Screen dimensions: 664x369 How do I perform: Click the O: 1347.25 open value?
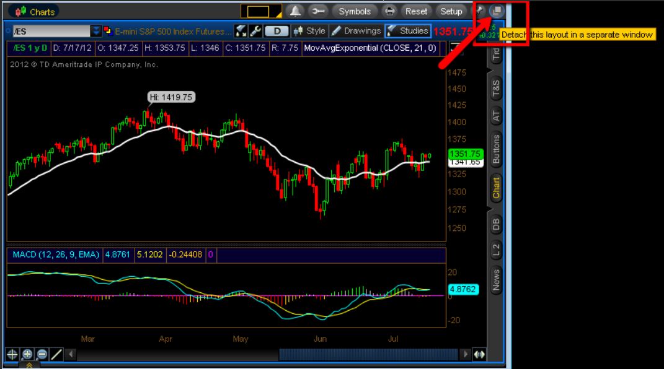[x=118, y=48]
